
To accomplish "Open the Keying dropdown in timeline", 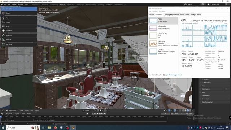I will [x=17, y=114].
